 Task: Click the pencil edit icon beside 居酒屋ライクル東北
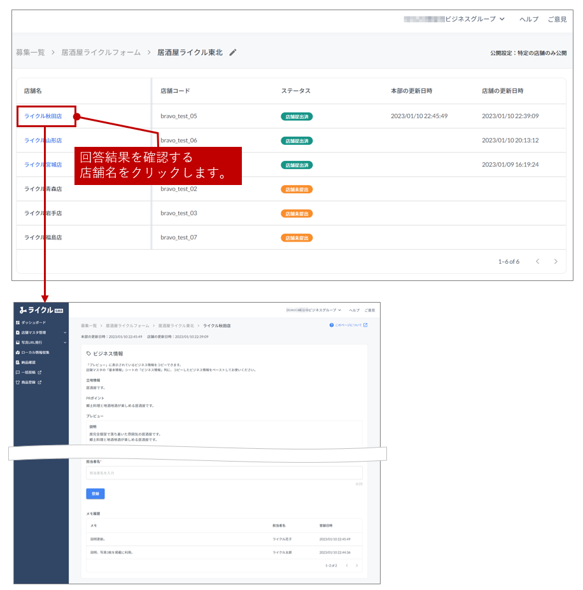233,53
